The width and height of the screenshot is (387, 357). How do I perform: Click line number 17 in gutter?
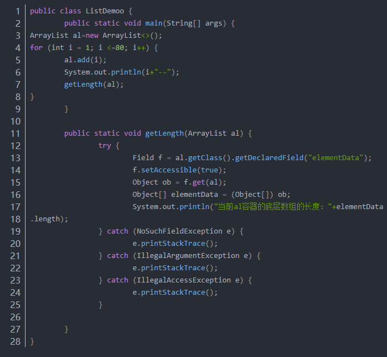(x=16, y=207)
